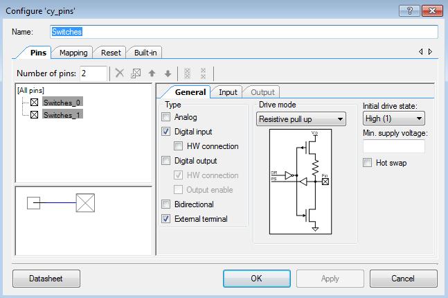
Task: Close the Configure cy_pins dialog
Action: point(432,11)
